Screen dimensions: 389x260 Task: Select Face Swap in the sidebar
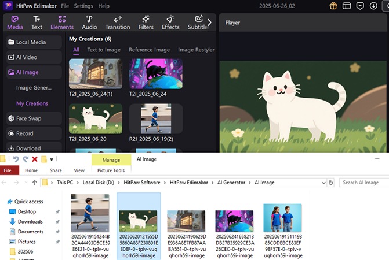[x=34, y=118]
